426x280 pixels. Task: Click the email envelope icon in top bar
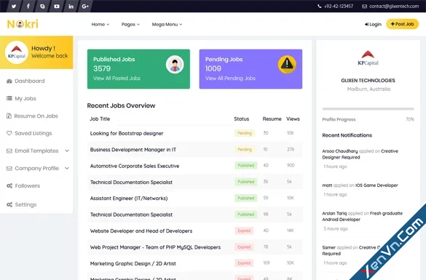364,7
